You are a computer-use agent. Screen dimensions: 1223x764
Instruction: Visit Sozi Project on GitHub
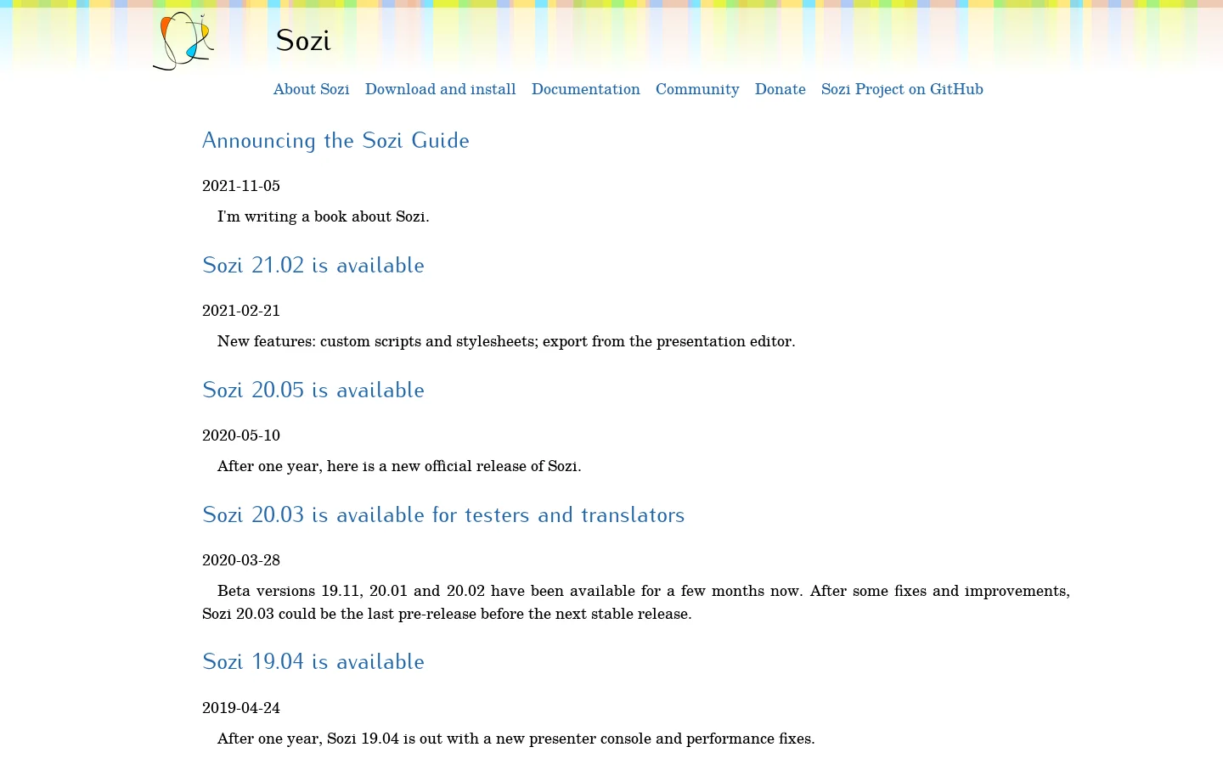click(902, 89)
